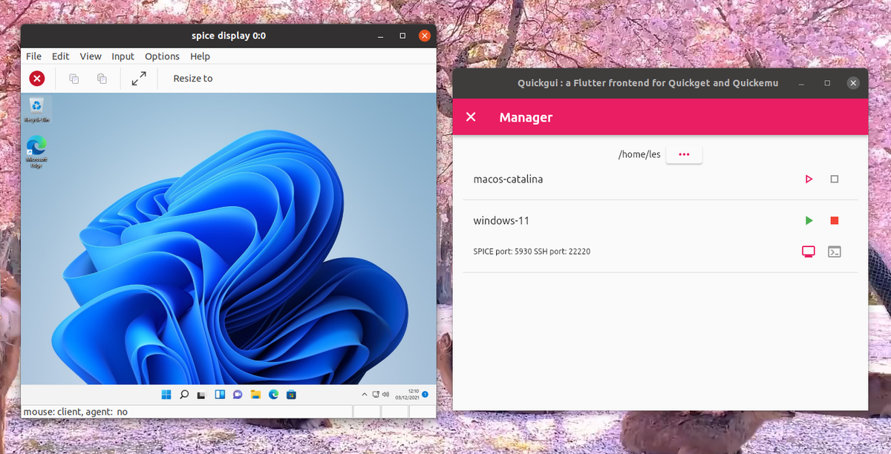The width and height of the screenshot is (891, 454).
Task: Click the copy icon in the spice toolbar
Action: point(74,78)
